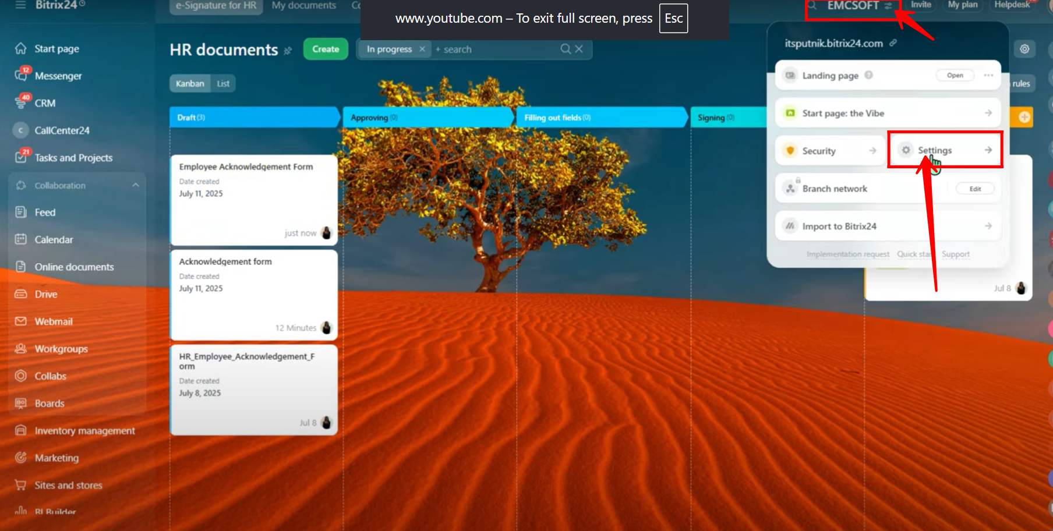Switch to My documents tab

(x=304, y=6)
